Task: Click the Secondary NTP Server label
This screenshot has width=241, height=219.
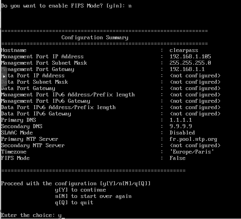Action: click(33, 145)
